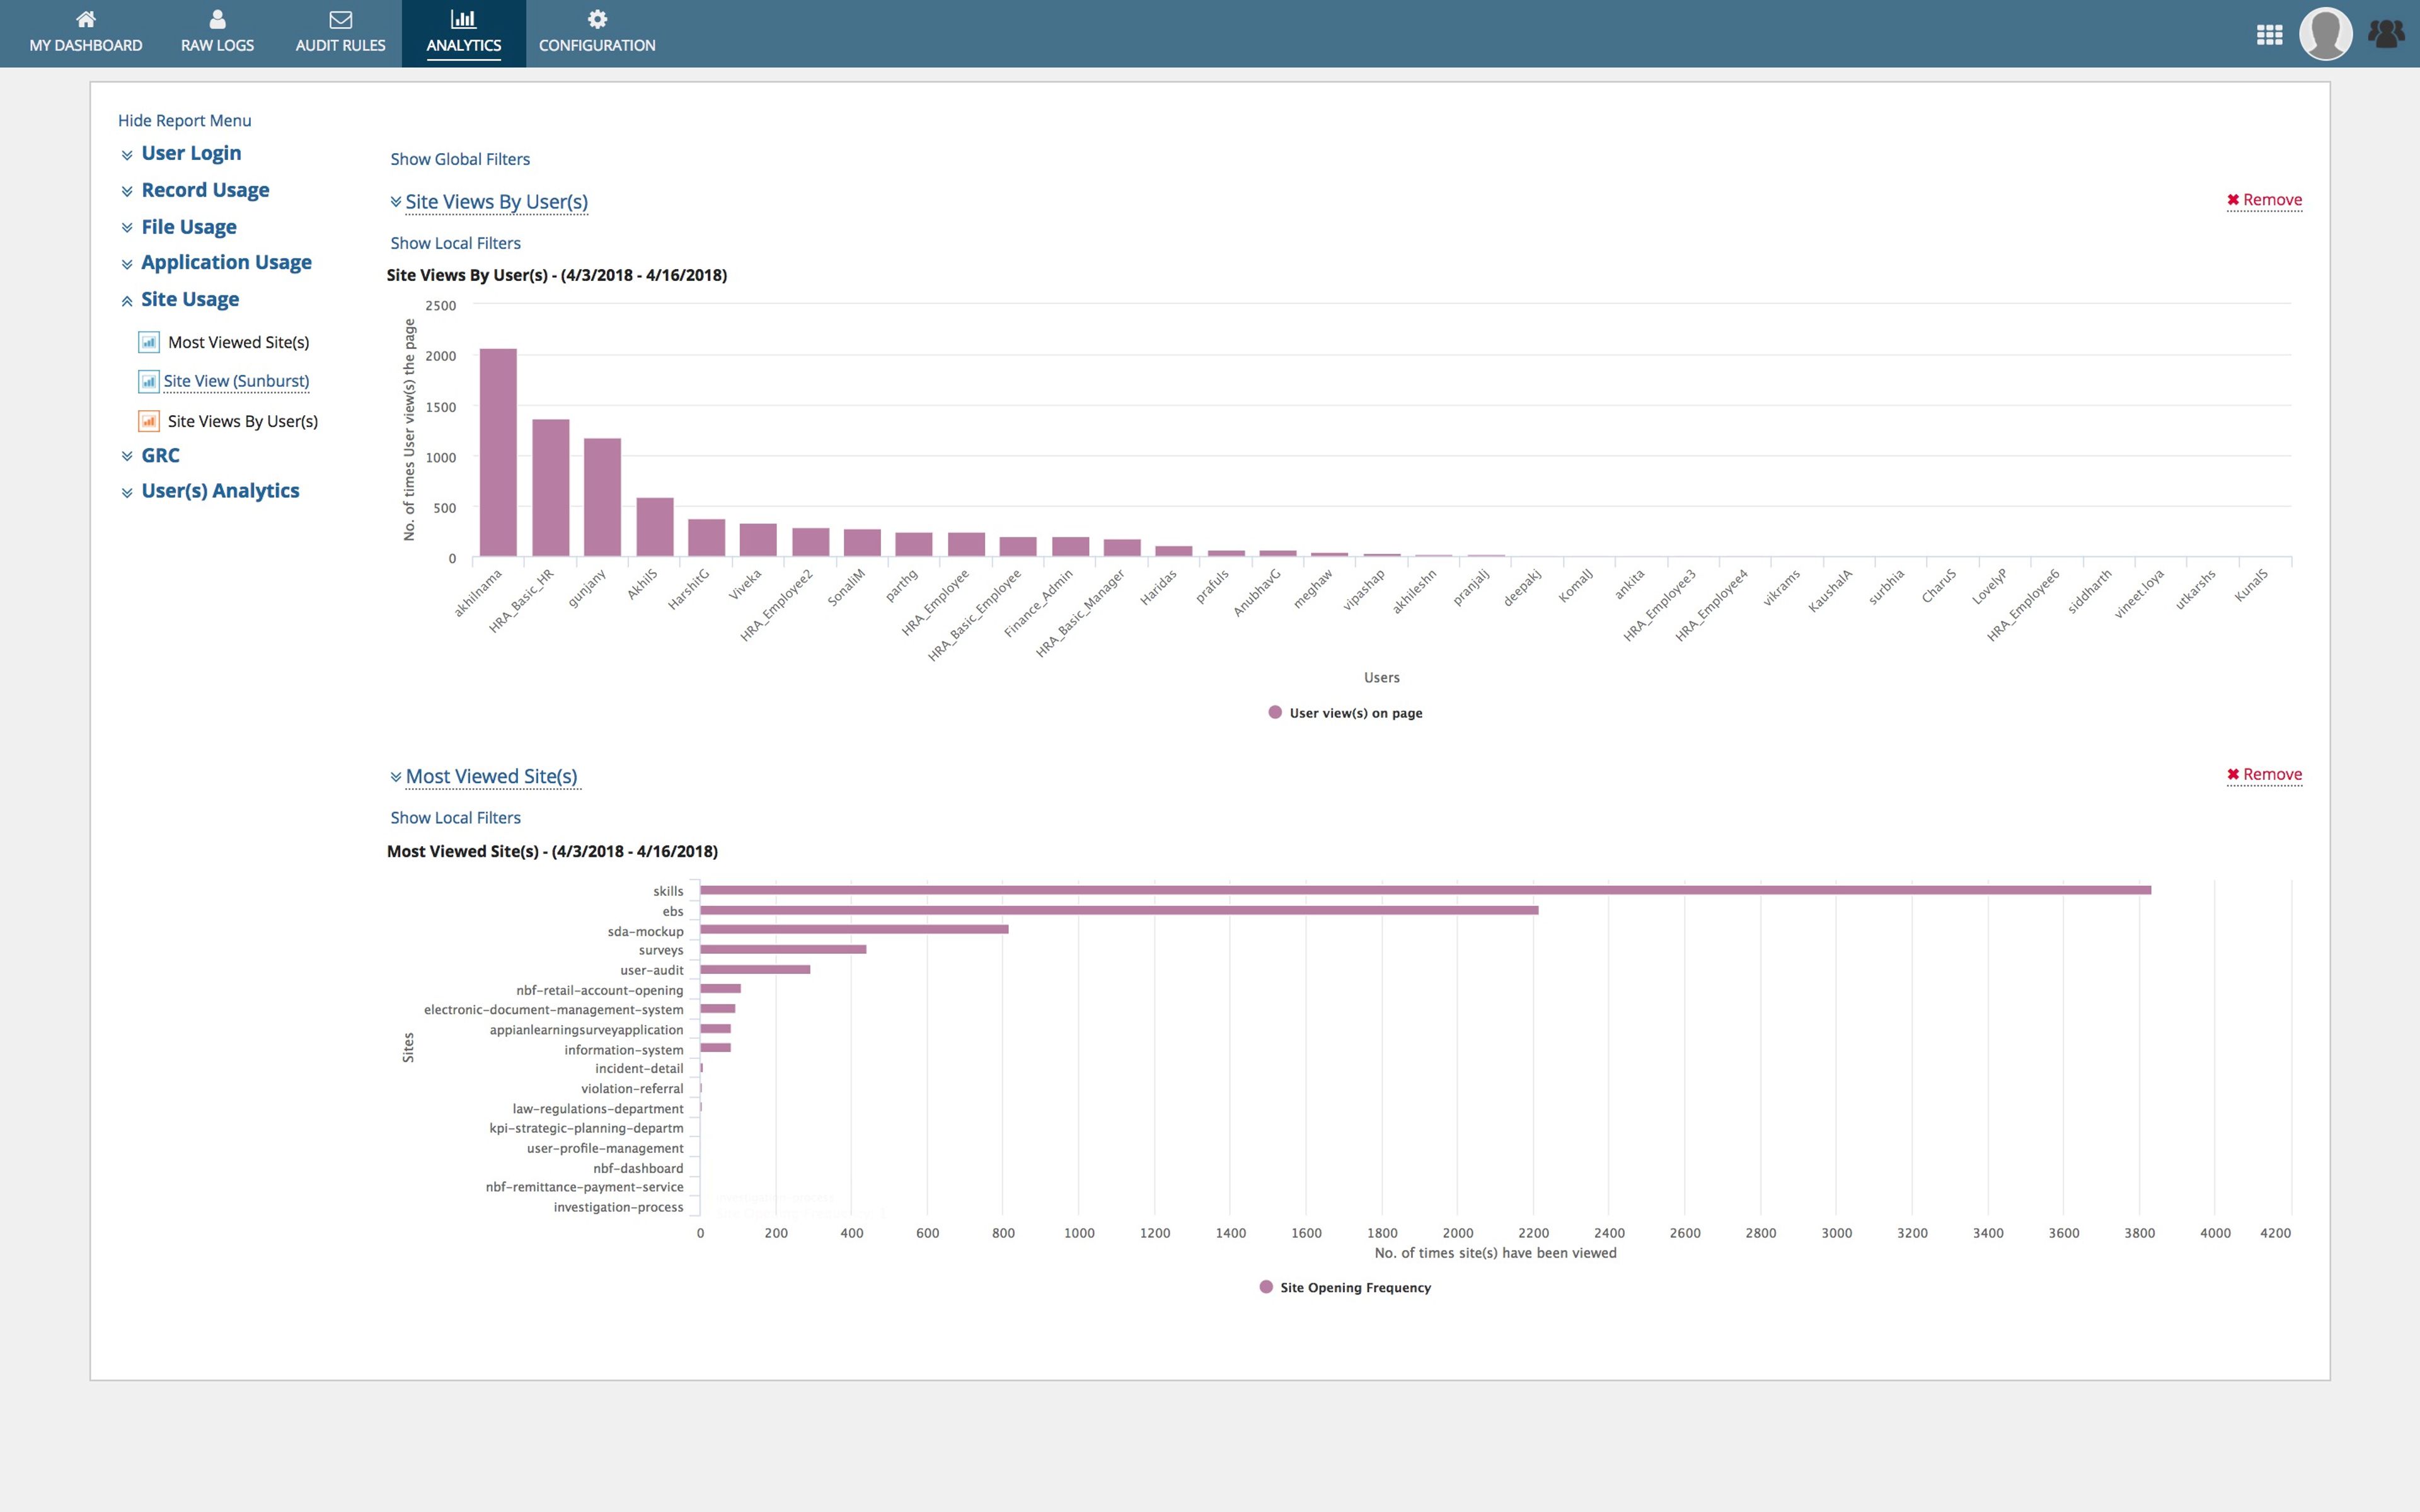Open Site View (Sunburst) report link

click(x=236, y=381)
